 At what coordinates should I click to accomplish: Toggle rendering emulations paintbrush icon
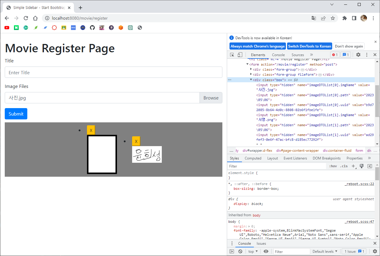pyautogui.click(x=362, y=166)
